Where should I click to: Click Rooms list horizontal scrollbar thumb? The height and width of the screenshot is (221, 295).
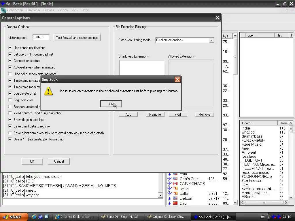click(264, 202)
